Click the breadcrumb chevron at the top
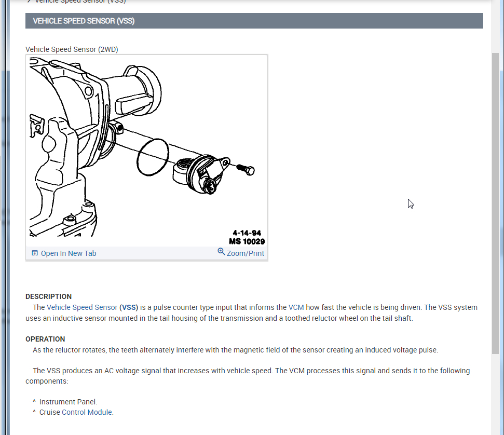 click(29, 1)
